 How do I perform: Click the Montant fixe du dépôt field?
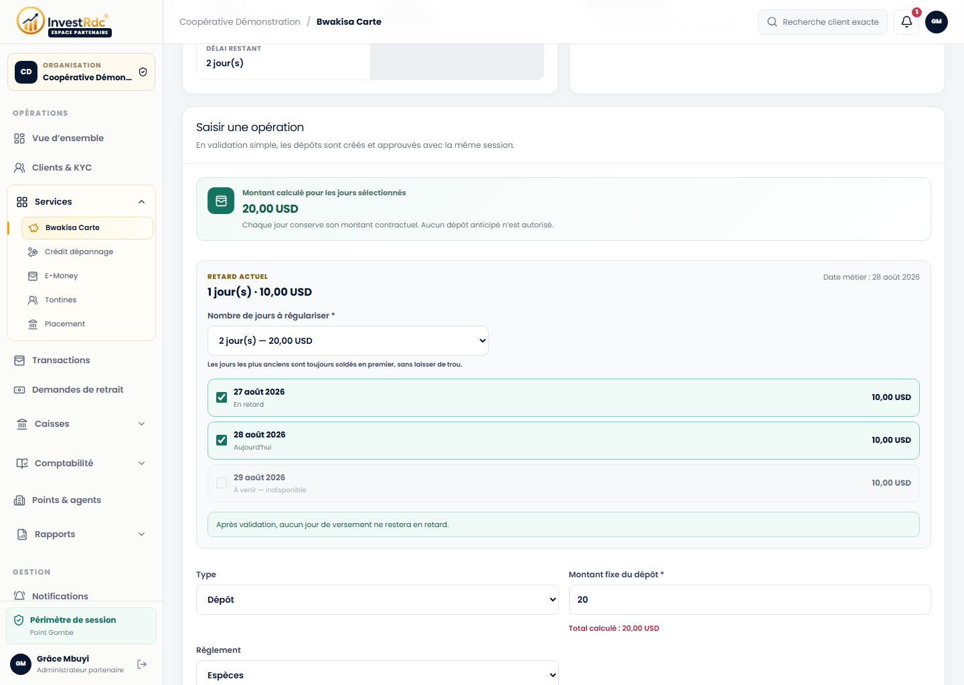[750, 600]
